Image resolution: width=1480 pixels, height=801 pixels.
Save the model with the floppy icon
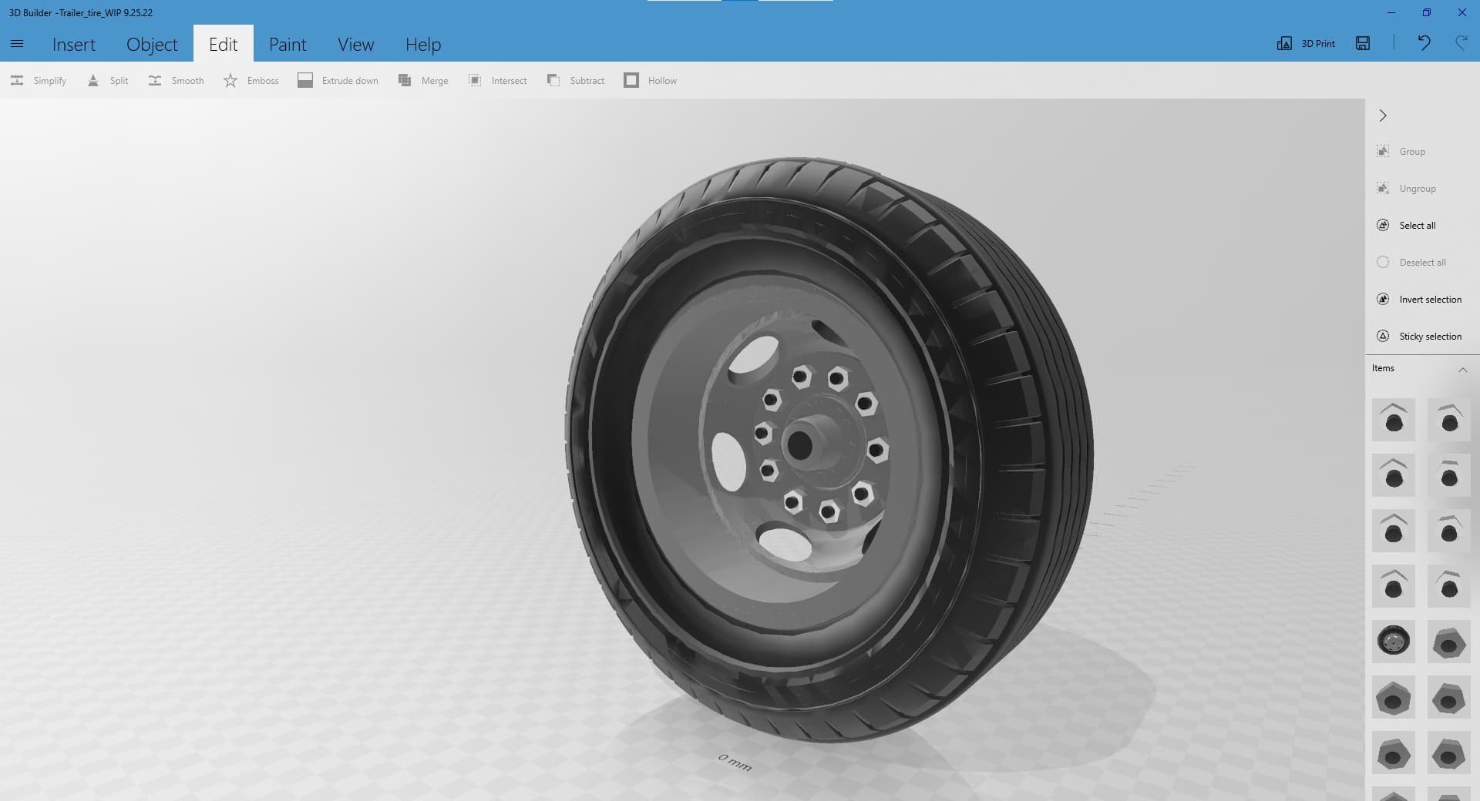[x=1363, y=44]
